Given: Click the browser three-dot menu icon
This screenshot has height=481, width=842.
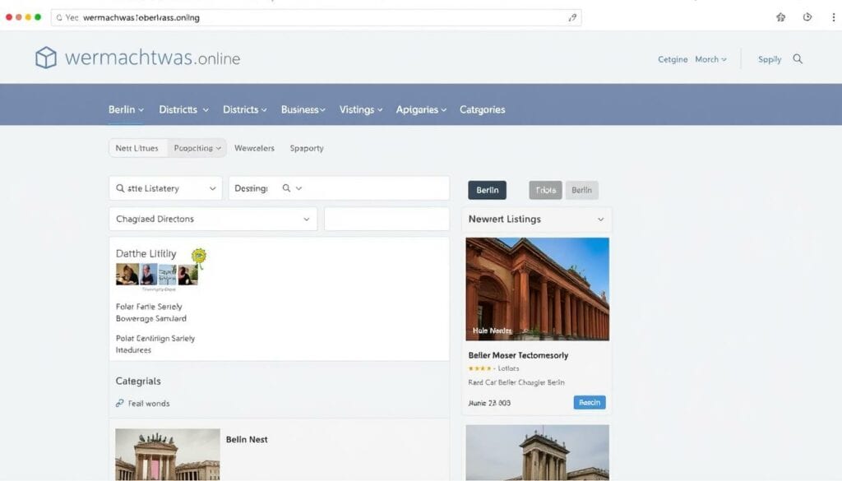Looking at the screenshot, I should coord(833,17).
